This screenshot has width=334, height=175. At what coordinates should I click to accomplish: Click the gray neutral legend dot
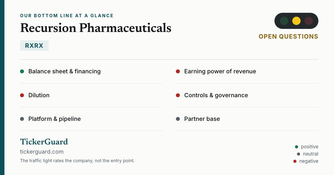[x=298, y=154]
